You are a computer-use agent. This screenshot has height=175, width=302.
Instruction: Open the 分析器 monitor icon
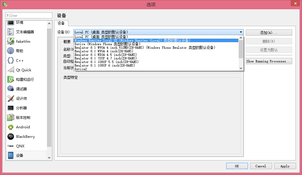11,108
